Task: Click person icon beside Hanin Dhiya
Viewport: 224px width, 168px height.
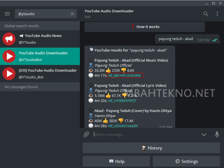Action: click(x=91, y=116)
